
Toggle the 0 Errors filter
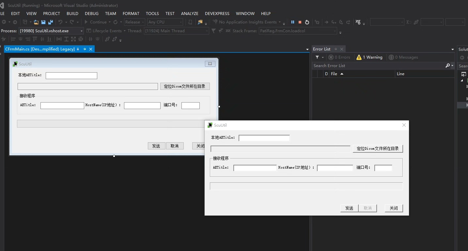(339, 57)
